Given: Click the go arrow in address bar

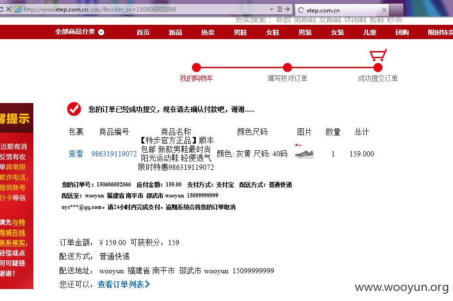Looking at the screenshot, I should coord(287,9).
